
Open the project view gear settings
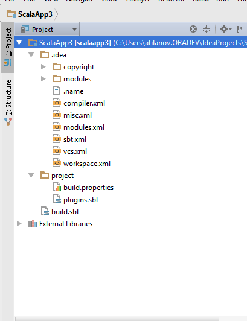click(226, 30)
